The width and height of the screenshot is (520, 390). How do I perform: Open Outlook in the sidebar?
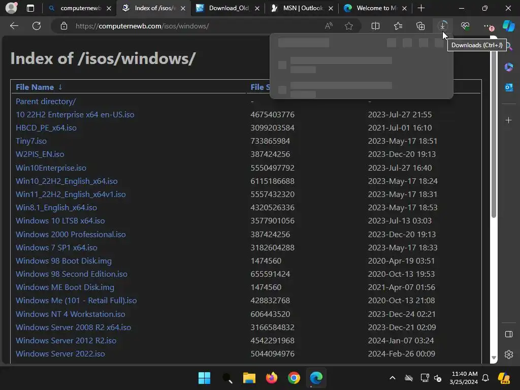coord(508,87)
